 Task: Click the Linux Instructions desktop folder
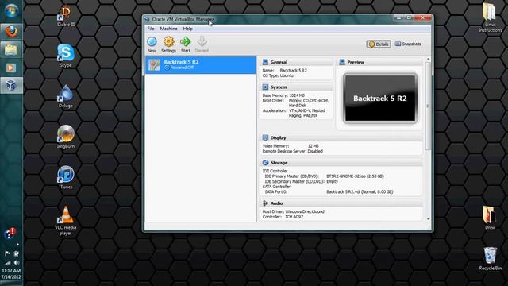pyautogui.click(x=490, y=17)
